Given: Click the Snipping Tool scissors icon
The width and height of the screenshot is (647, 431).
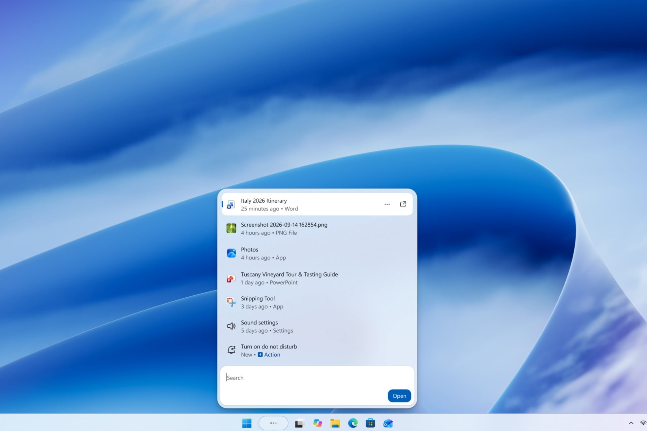Looking at the screenshot, I should pyautogui.click(x=231, y=302).
